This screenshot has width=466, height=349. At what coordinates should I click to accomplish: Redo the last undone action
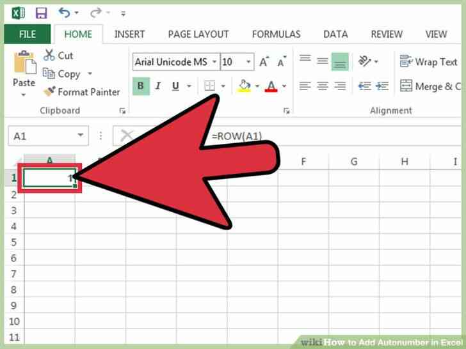tap(96, 13)
